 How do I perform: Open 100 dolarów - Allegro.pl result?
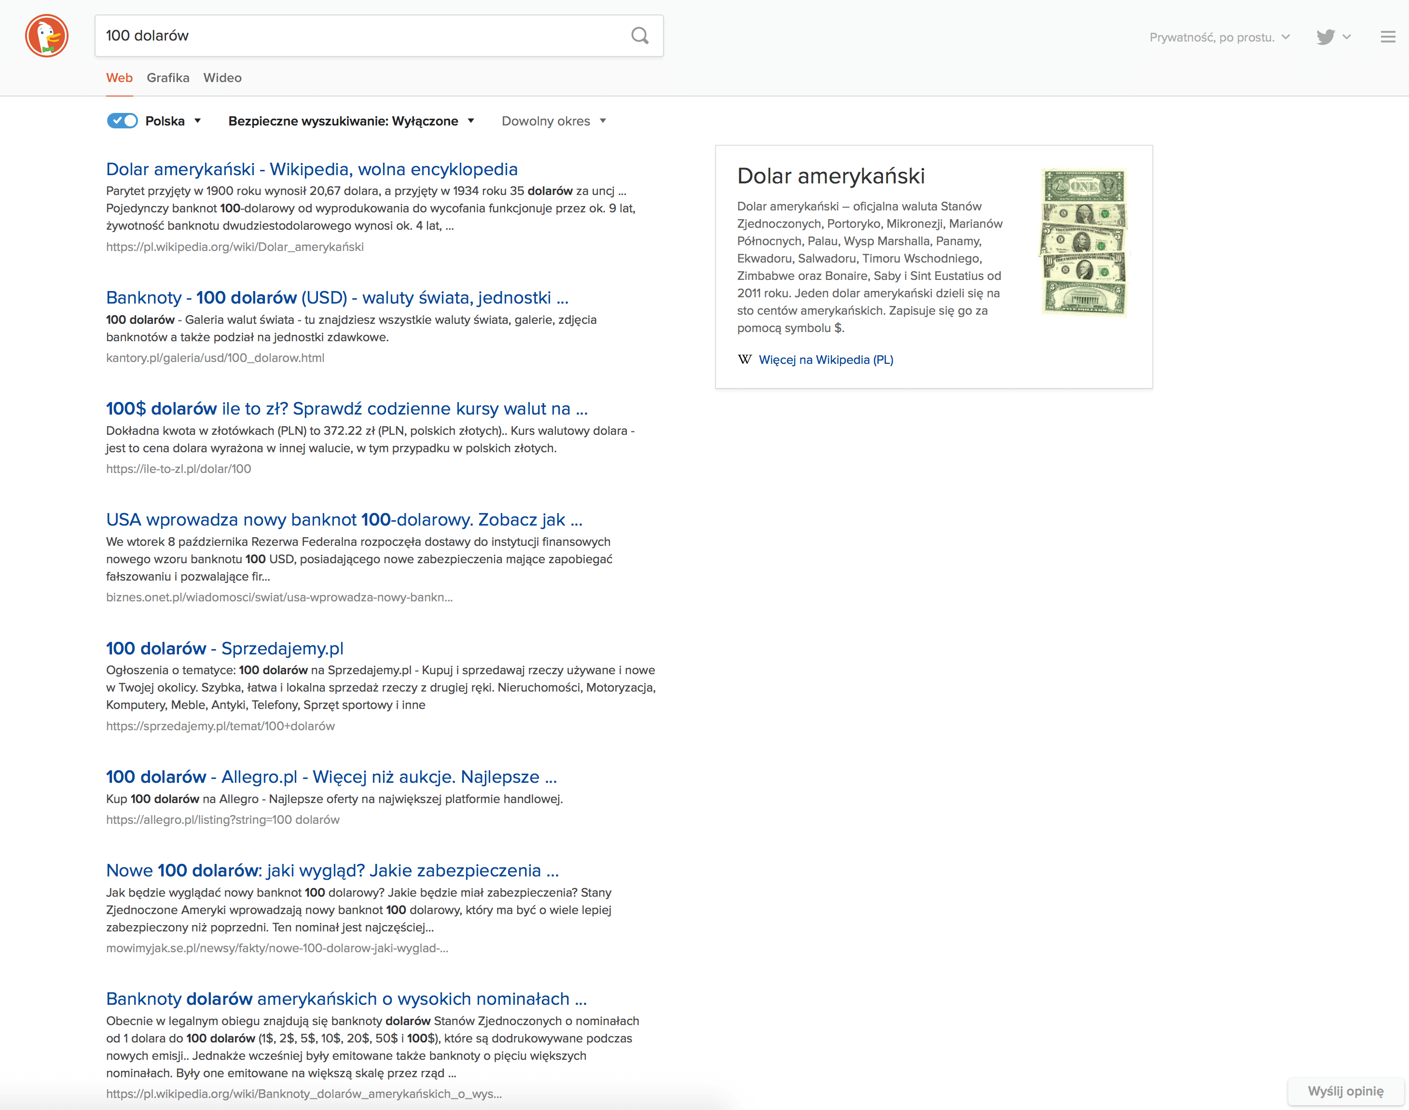coord(332,777)
